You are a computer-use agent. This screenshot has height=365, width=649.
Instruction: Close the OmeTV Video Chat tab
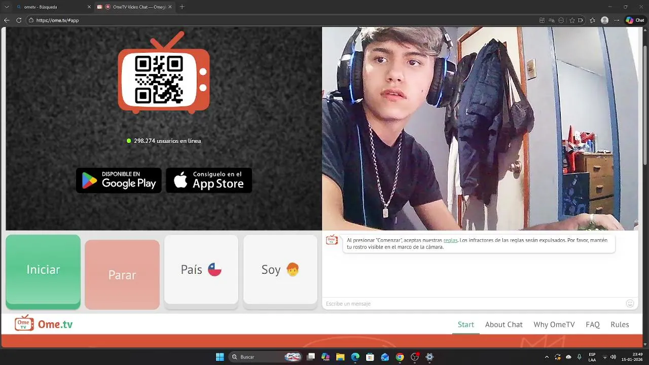coord(170,7)
